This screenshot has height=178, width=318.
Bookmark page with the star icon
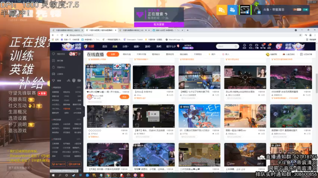coord(301,35)
